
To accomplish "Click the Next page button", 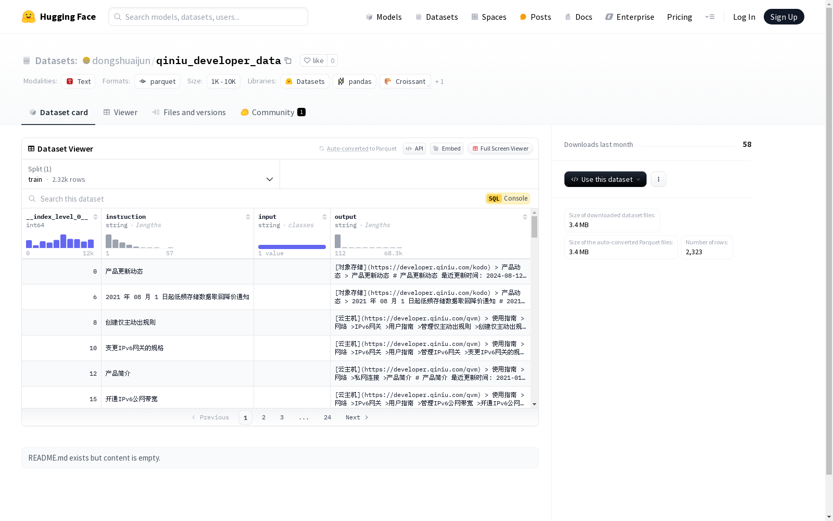I will [x=357, y=417].
